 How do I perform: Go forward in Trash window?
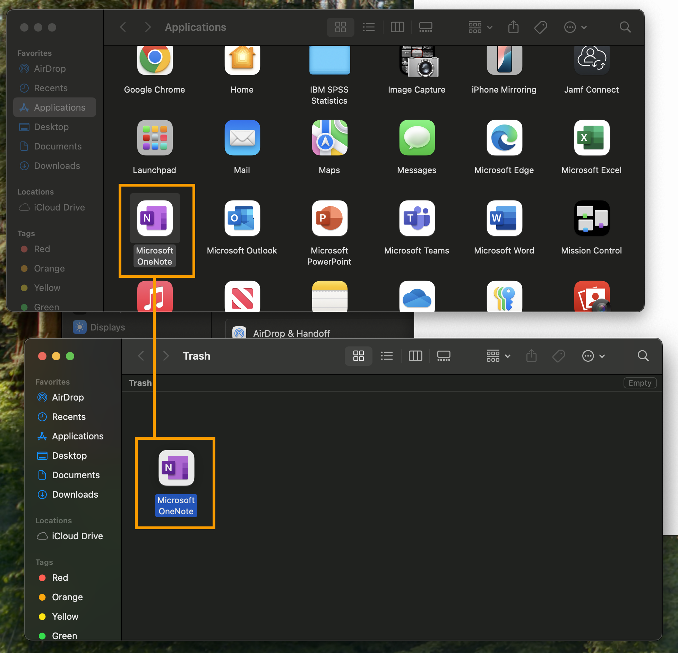pos(166,356)
